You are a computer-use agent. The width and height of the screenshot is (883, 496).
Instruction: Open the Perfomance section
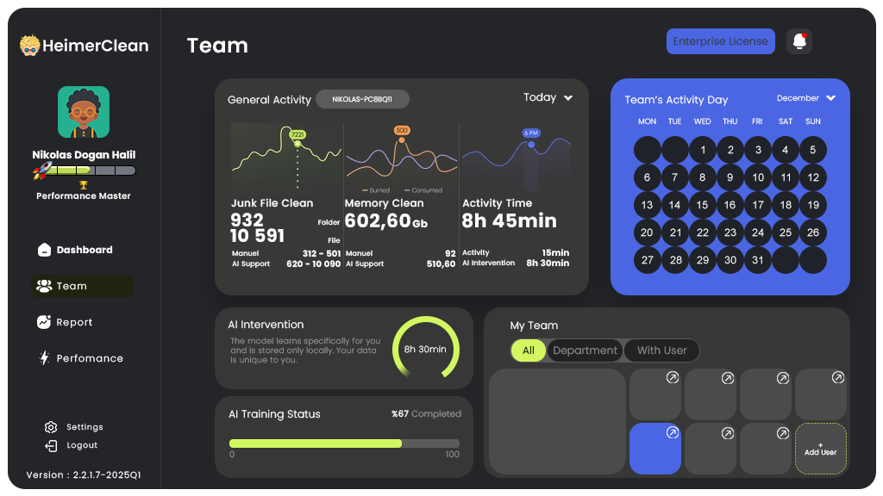pyautogui.click(x=80, y=357)
